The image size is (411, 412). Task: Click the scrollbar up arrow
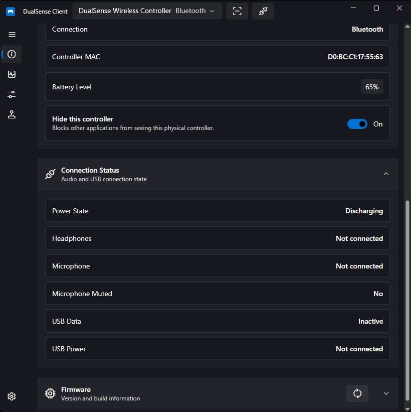[x=407, y=26]
